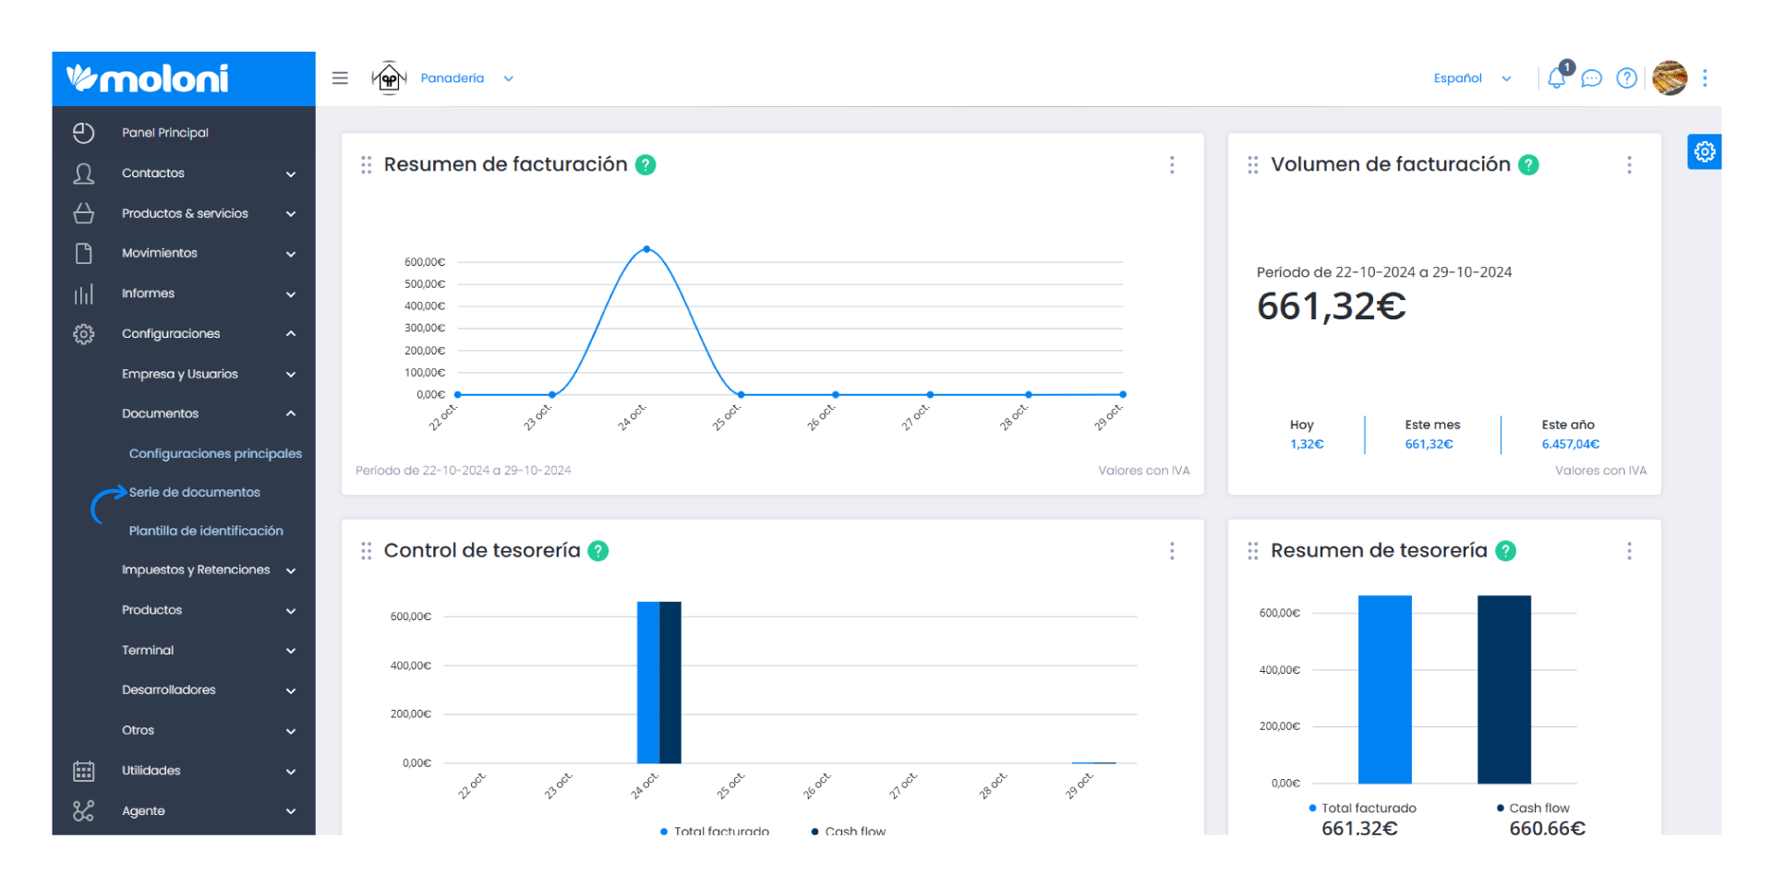Click the Contactos person icon
1773x887 pixels.
click(84, 174)
